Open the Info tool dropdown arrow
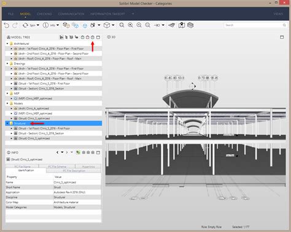 tap(58, 25)
